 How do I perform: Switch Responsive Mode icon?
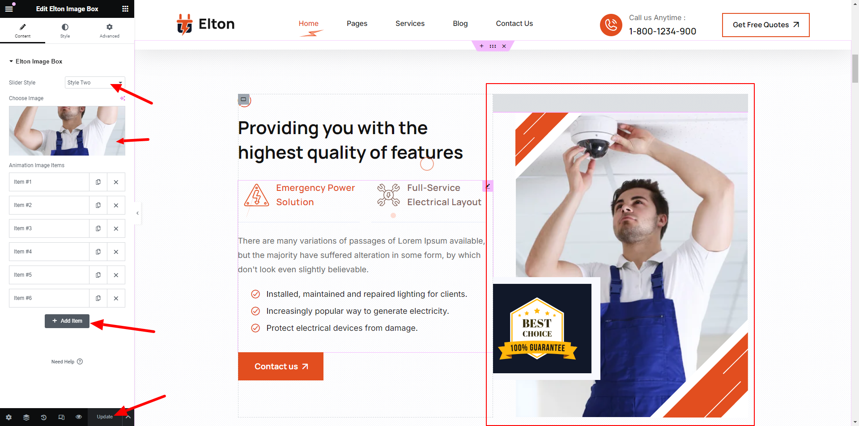61,417
